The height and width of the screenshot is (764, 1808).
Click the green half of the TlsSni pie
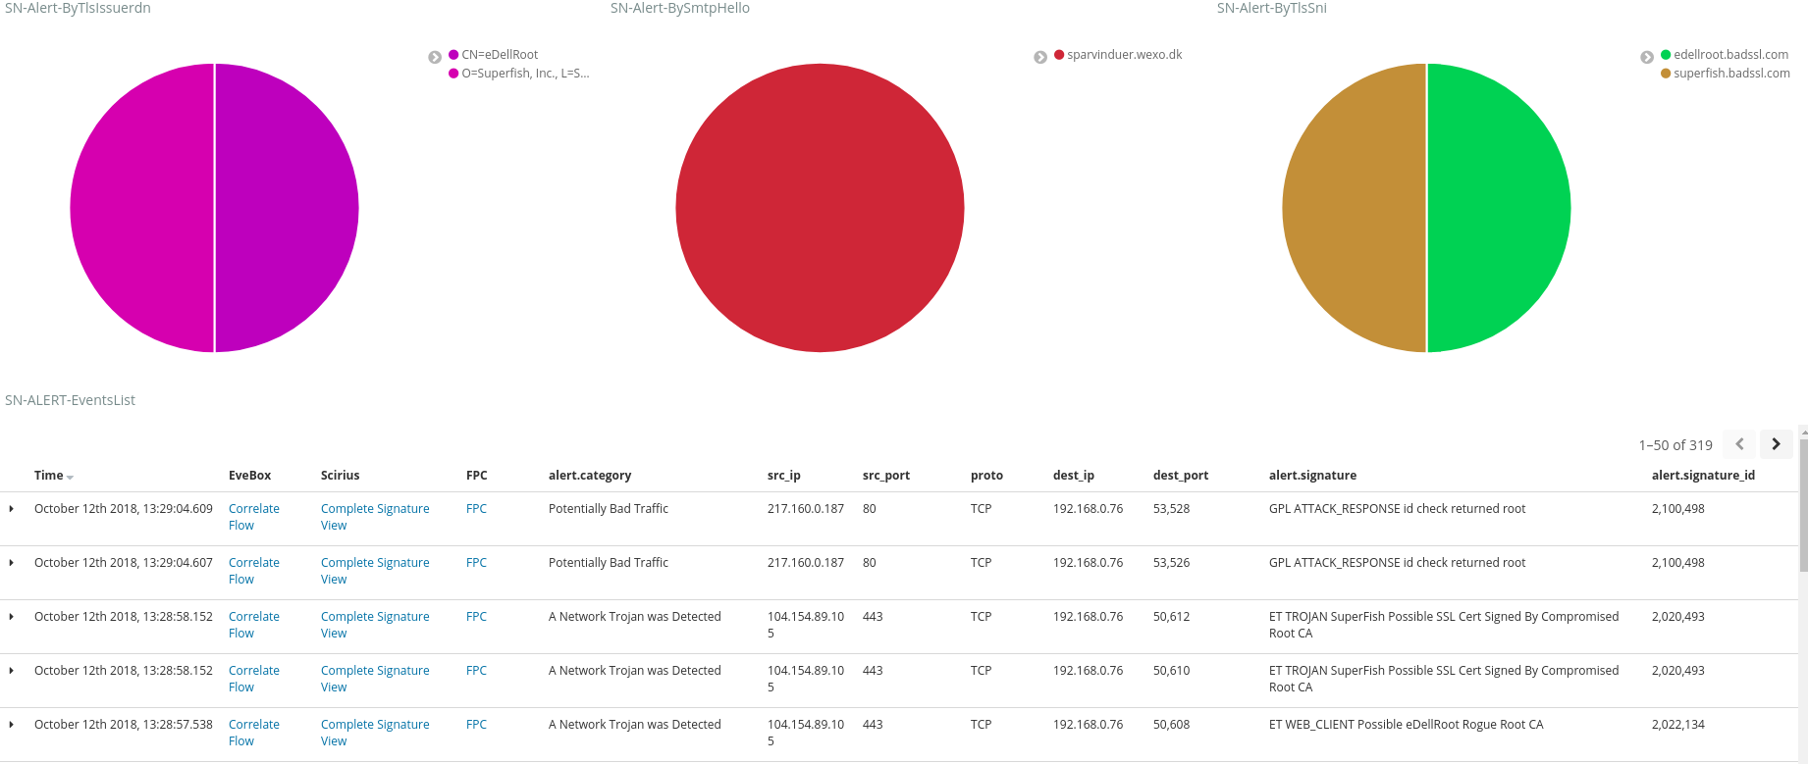click(x=1499, y=208)
